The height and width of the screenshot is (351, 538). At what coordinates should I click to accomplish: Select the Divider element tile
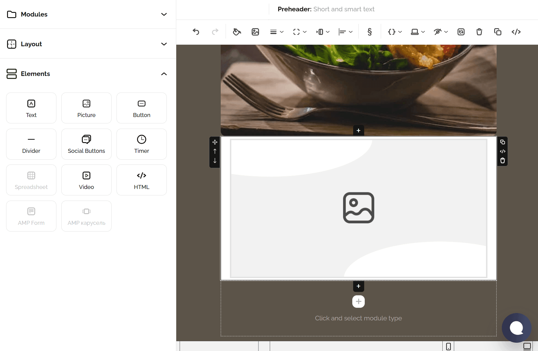[31, 144]
